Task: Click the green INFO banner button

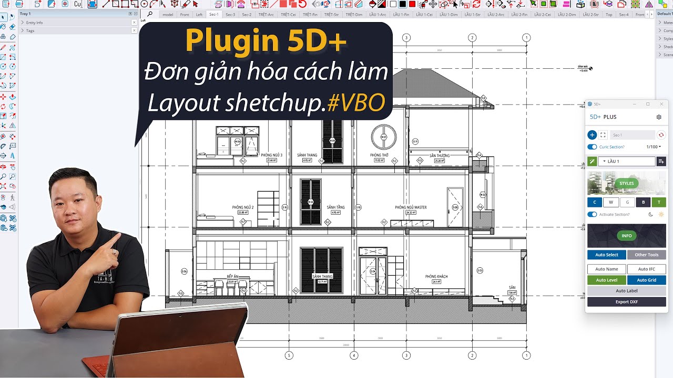Action: click(x=627, y=236)
